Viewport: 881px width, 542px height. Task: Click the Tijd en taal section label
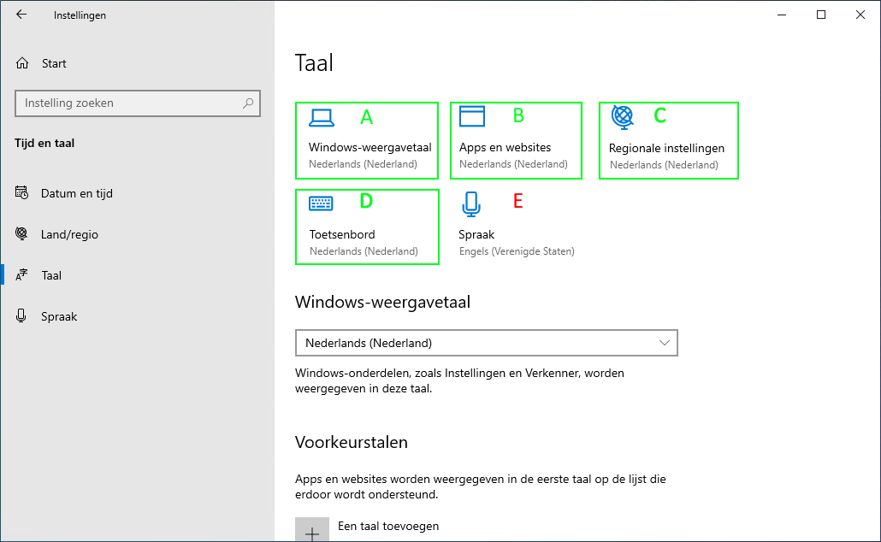click(x=44, y=144)
